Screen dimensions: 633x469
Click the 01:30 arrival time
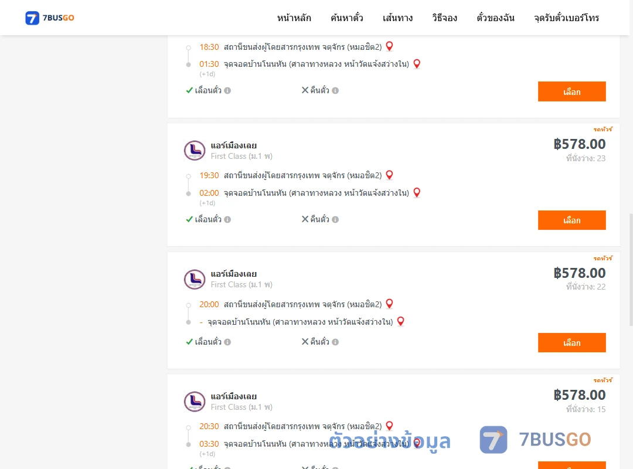coord(209,64)
